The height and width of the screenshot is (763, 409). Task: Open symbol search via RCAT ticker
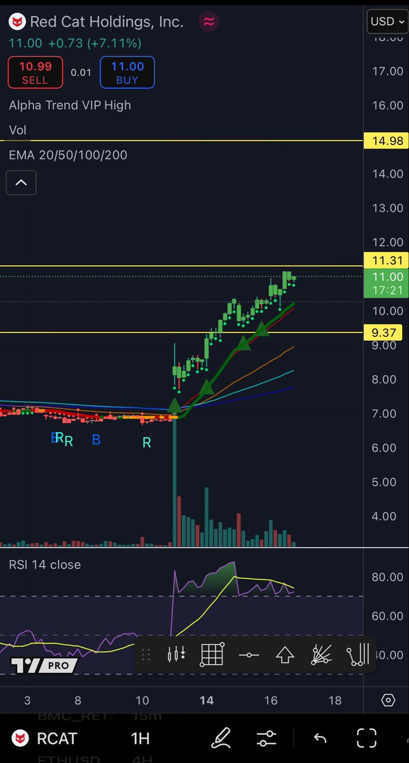[56, 738]
